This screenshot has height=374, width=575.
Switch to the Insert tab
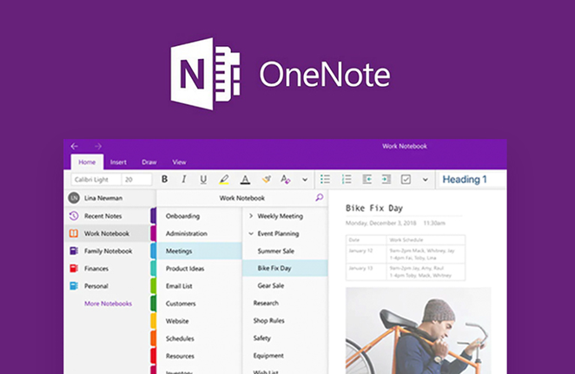(118, 162)
